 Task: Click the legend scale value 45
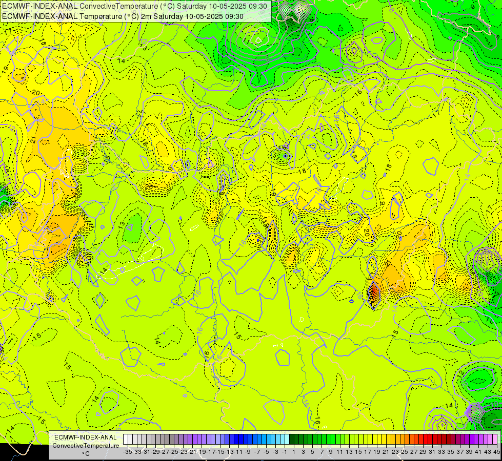click(496, 452)
